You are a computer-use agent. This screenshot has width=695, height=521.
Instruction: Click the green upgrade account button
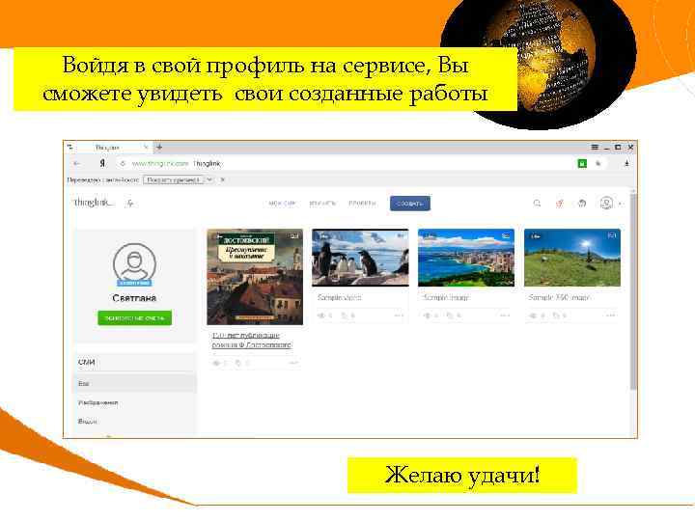pyautogui.click(x=135, y=318)
